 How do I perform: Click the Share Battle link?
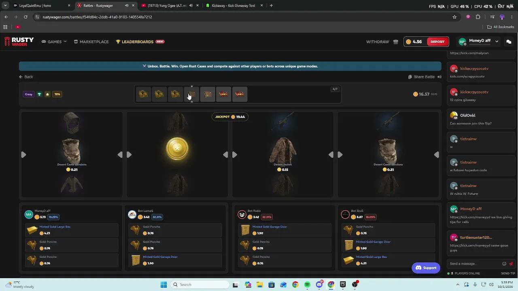pos(421,77)
